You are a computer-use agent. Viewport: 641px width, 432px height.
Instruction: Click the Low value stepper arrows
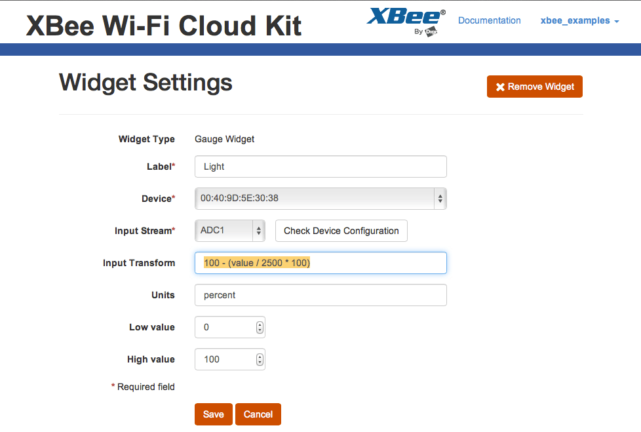pyautogui.click(x=260, y=327)
